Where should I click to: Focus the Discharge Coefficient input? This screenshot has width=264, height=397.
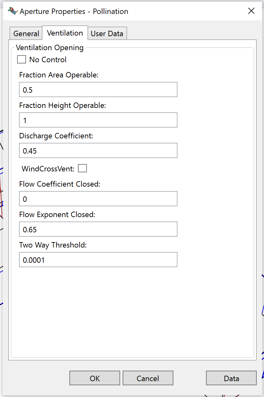tap(98, 151)
